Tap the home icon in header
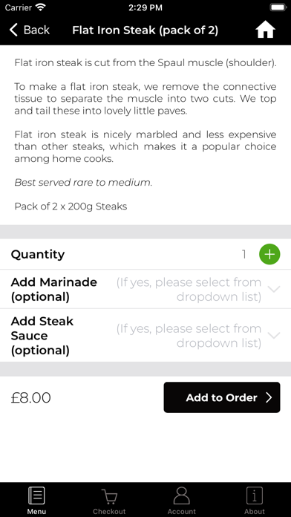This screenshot has width=291, height=517. [x=265, y=30]
